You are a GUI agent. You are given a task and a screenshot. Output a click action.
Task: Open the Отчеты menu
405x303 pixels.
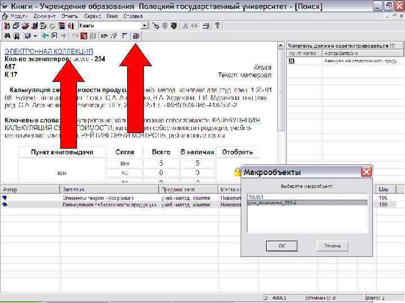coord(70,16)
